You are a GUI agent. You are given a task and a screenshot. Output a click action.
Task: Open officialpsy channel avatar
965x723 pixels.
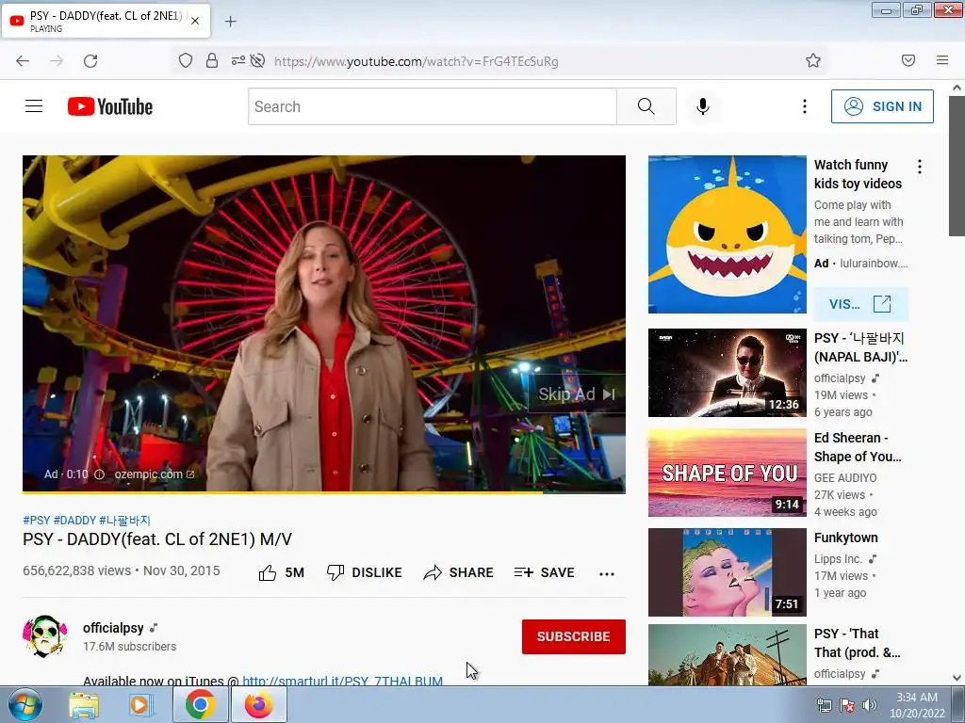45,636
